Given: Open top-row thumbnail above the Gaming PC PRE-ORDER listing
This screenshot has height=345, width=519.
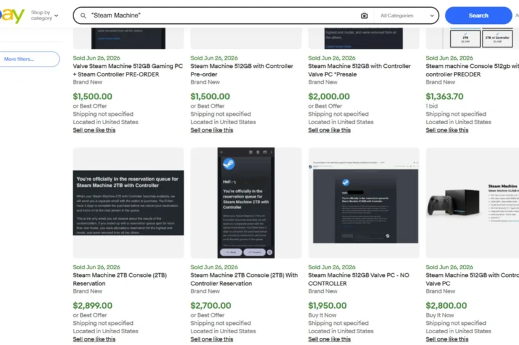Looking at the screenshot, I should pyautogui.click(x=128, y=38).
